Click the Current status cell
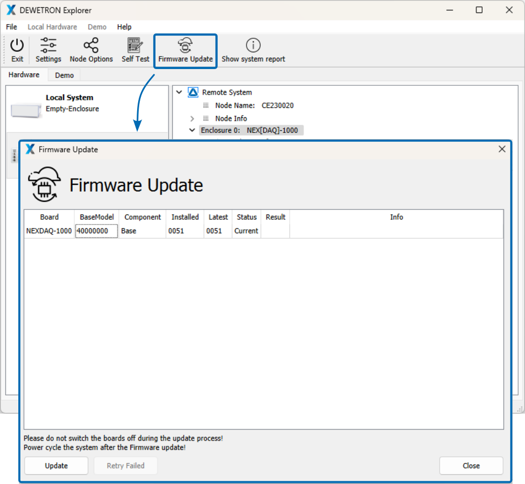 (247, 231)
